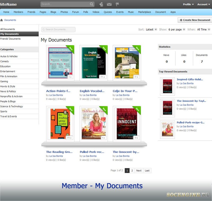212x201 pixels.
Task: Open the Pages menu item
Action: (43, 12)
